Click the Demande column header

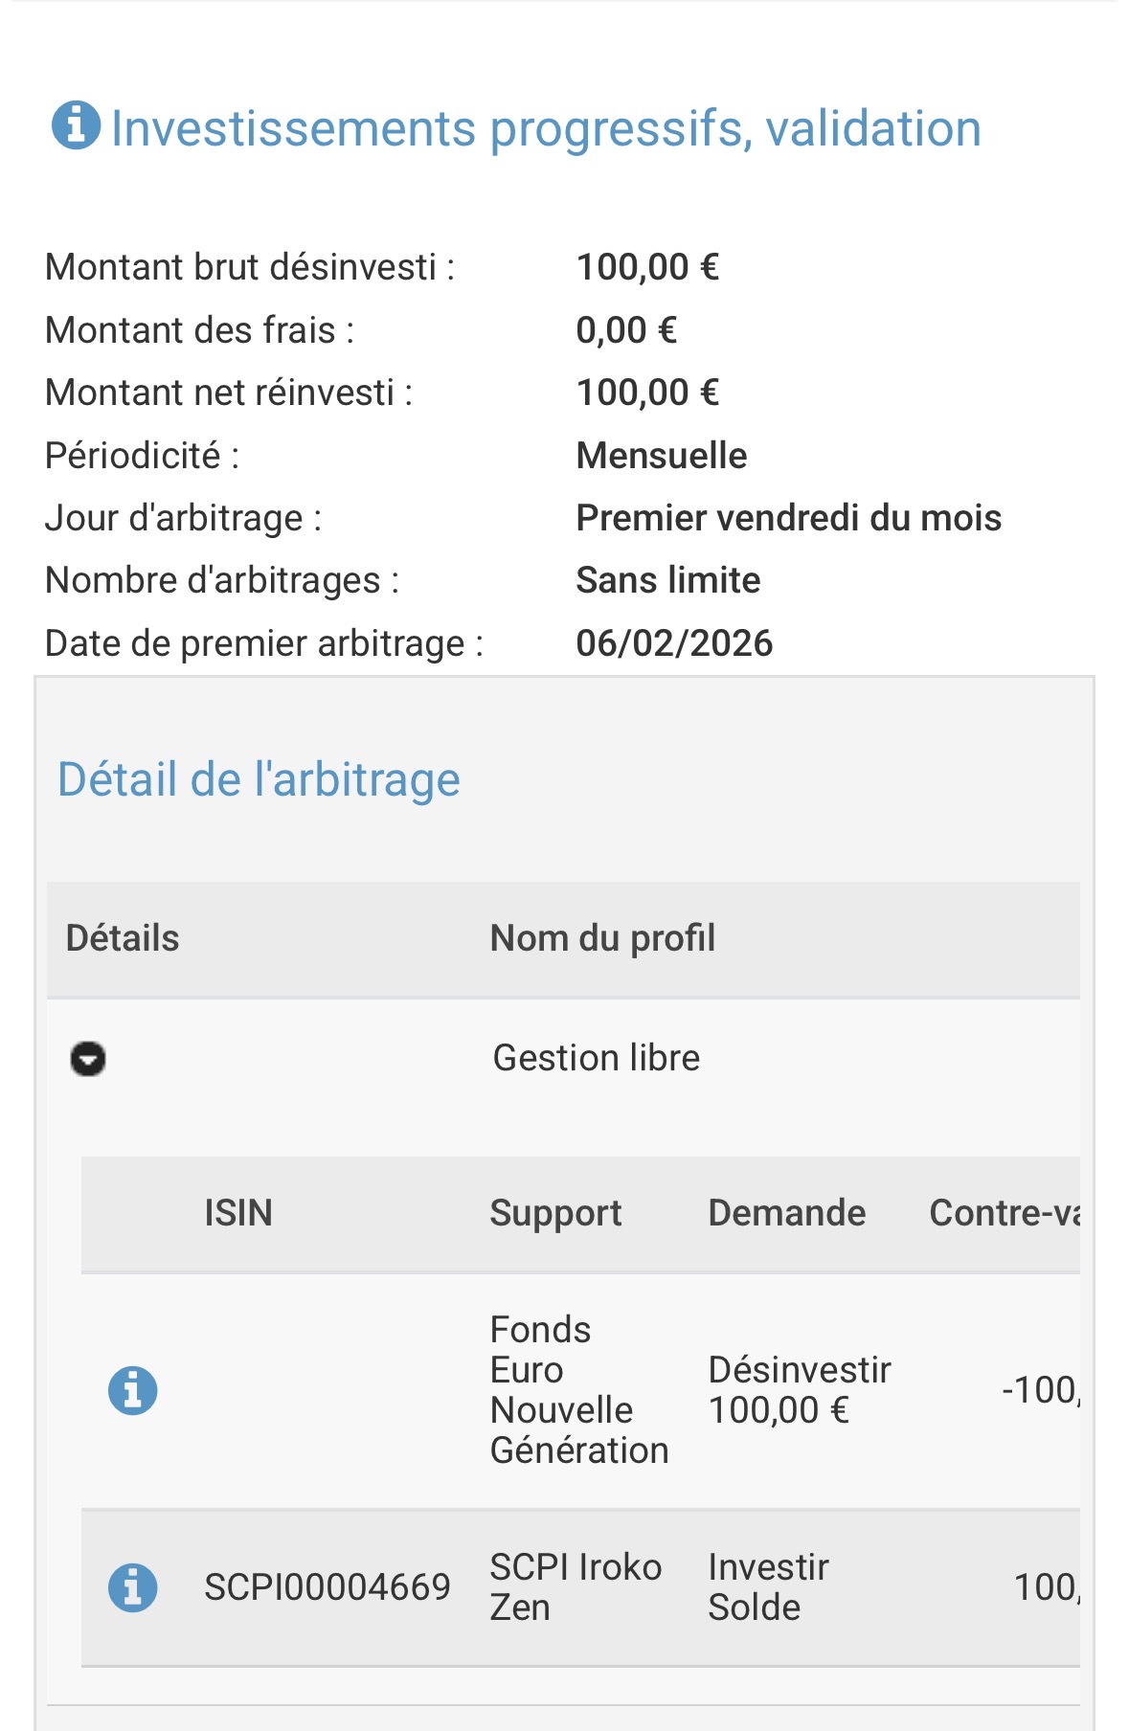[x=786, y=1213]
